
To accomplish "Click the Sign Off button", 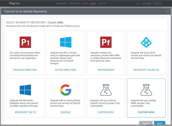I will [x=158, y=3].
